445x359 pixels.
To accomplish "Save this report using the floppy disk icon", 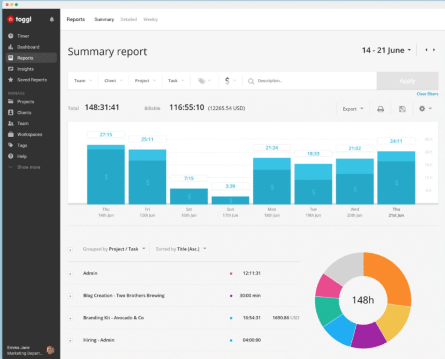I will [x=402, y=109].
